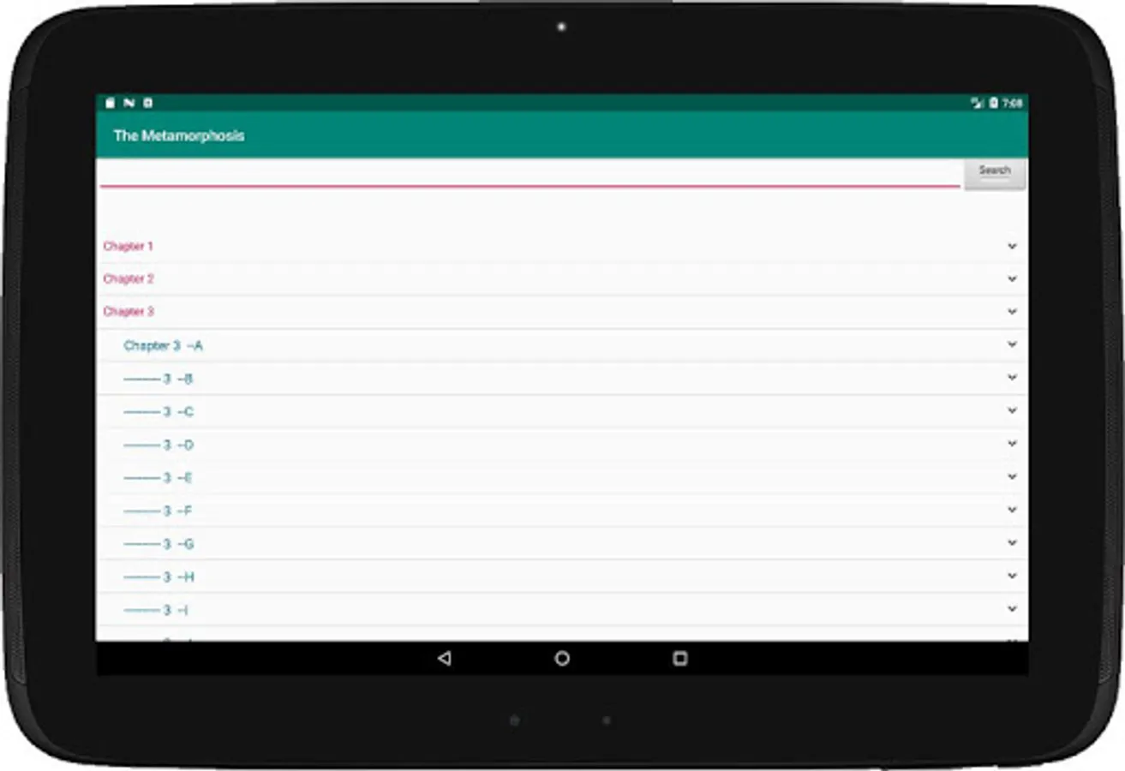Tap the battery icon in status bar
The width and height of the screenshot is (1125, 771).
994,103
